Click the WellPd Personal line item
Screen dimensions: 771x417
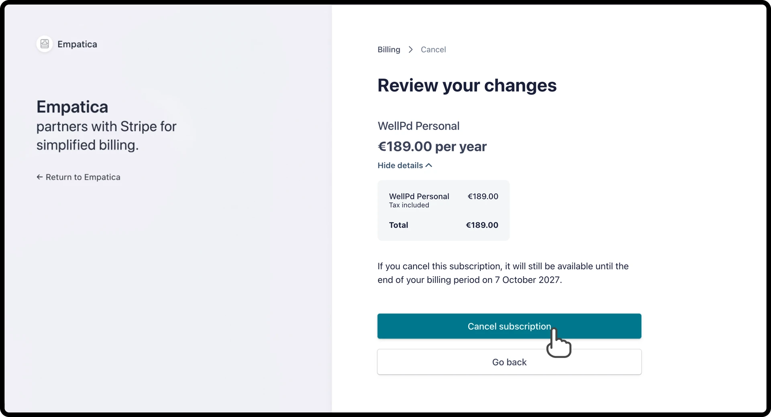[419, 196]
